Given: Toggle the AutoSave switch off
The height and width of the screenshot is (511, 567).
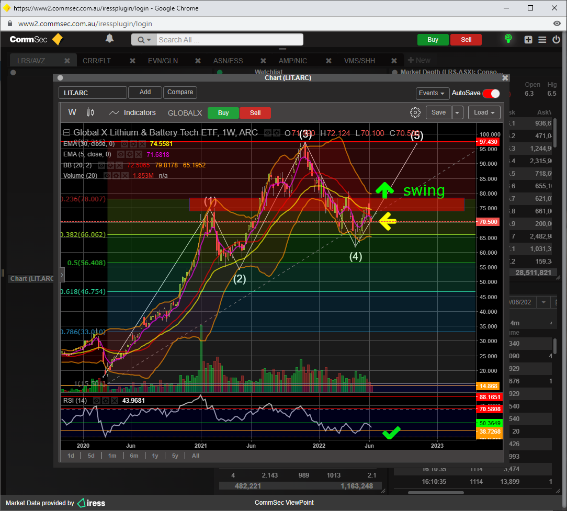Looking at the screenshot, I should tap(491, 93).
